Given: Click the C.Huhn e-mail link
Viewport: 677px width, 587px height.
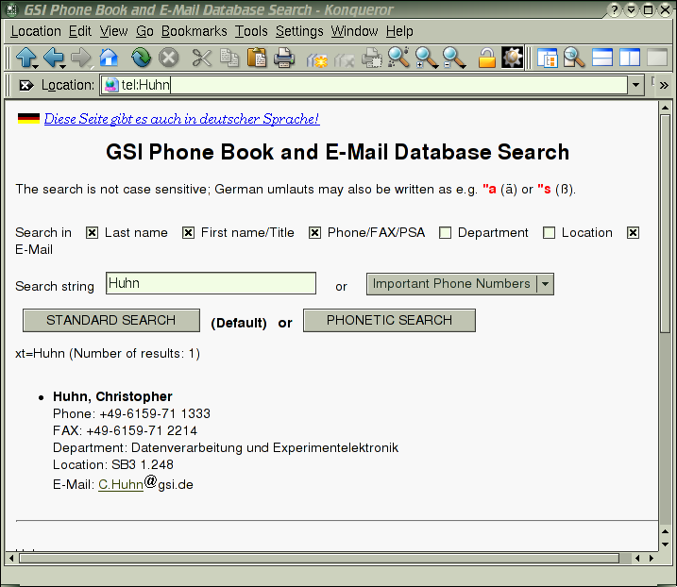Looking at the screenshot, I should pyautogui.click(x=121, y=484).
